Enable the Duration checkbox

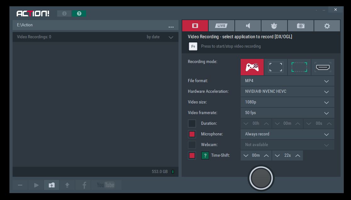point(192,124)
